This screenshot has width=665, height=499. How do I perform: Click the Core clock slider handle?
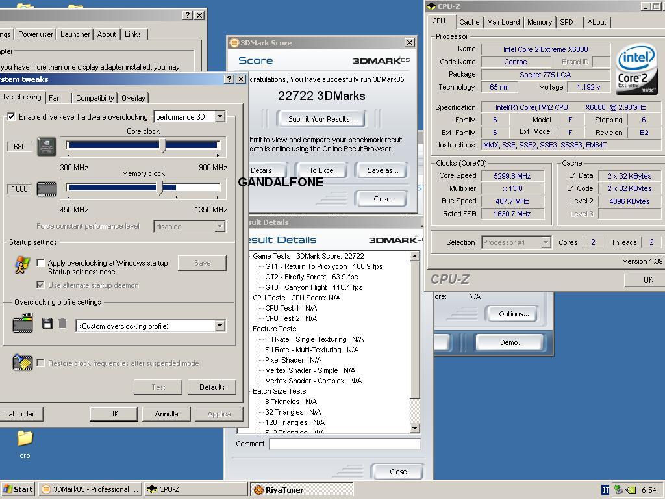[x=162, y=146]
